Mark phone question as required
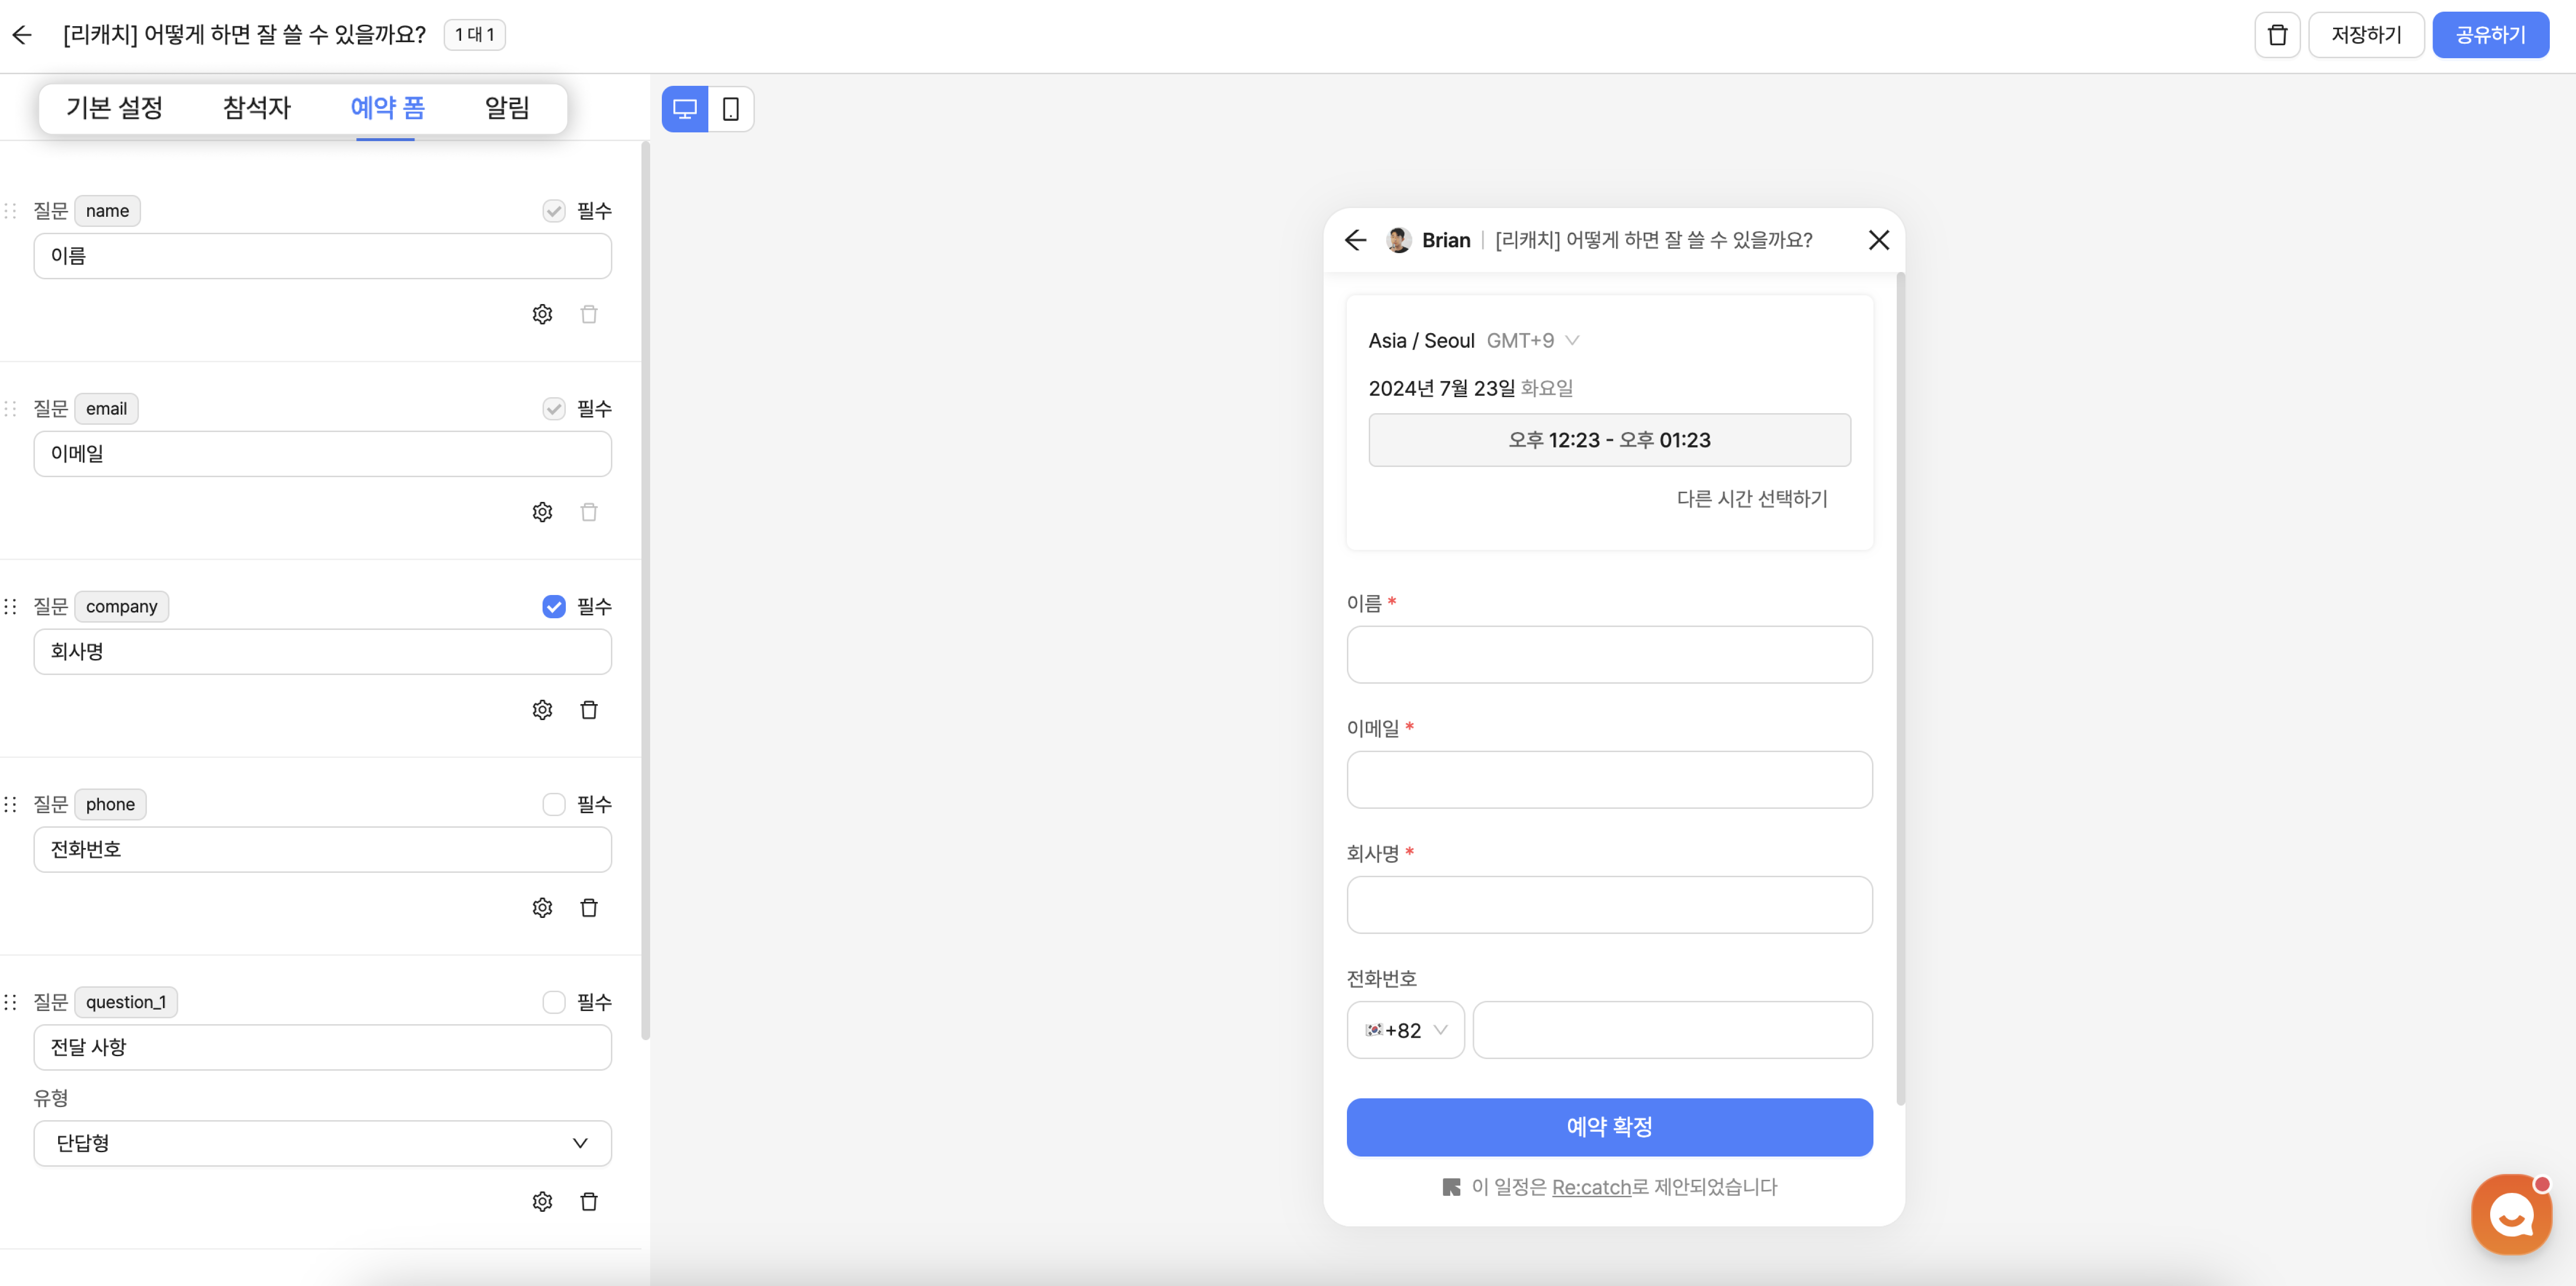The height and width of the screenshot is (1286, 2576). click(554, 805)
